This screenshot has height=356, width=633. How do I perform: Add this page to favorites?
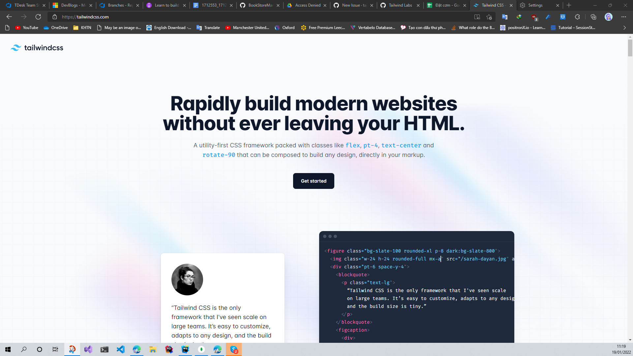[489, 17]
